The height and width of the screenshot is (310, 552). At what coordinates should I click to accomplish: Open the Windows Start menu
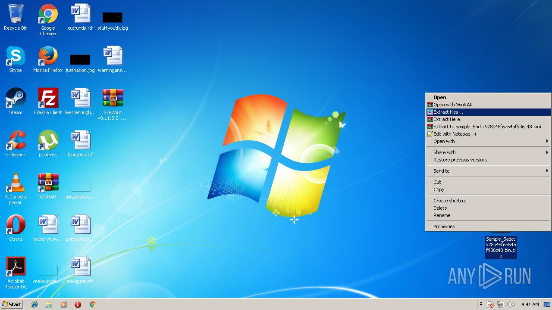12,304
